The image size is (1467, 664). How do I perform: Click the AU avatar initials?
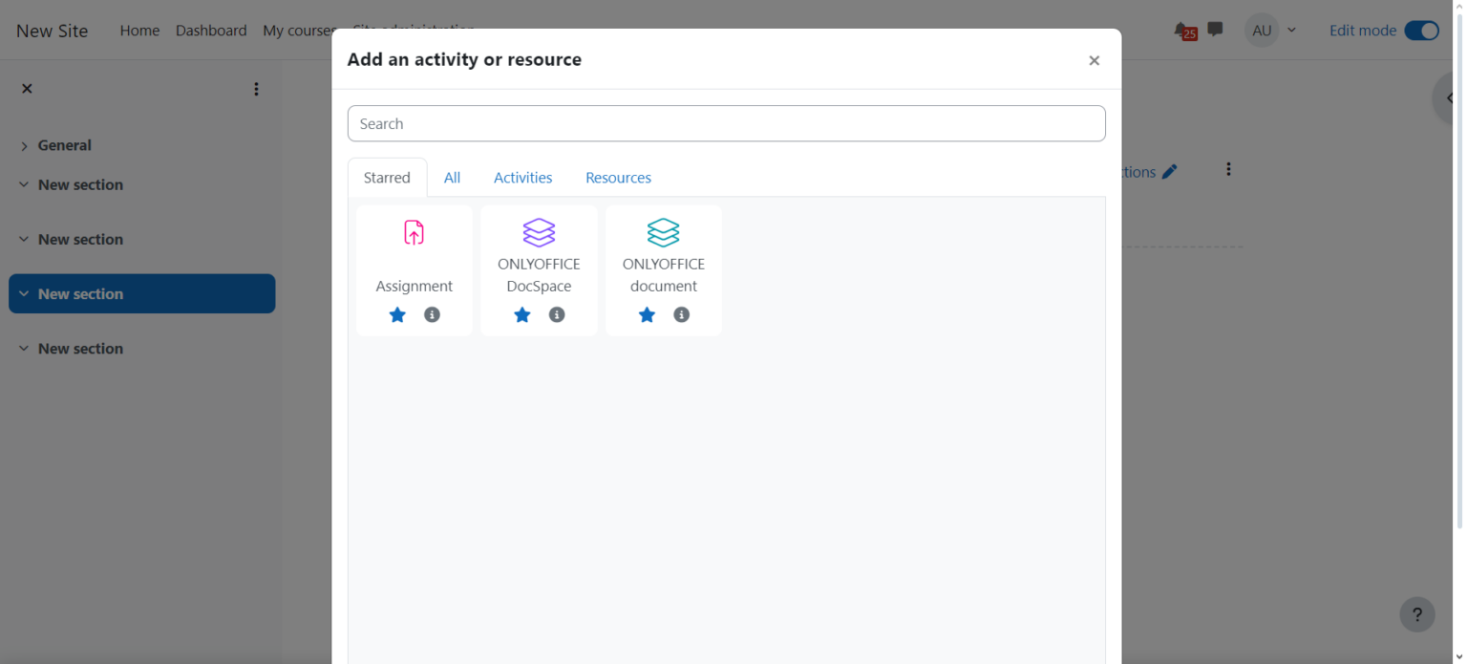click(x=1262, y=31)
